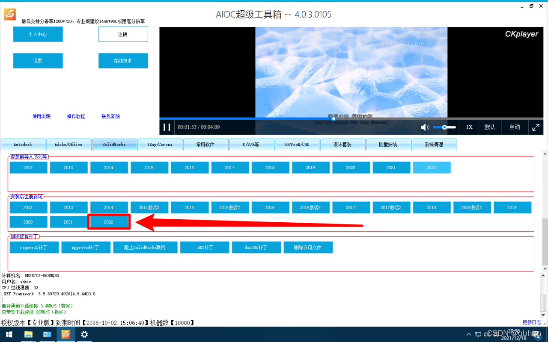Apply the dao360补丁 patch
Screen dimensions: 548x342
click(x=256, y=248)
